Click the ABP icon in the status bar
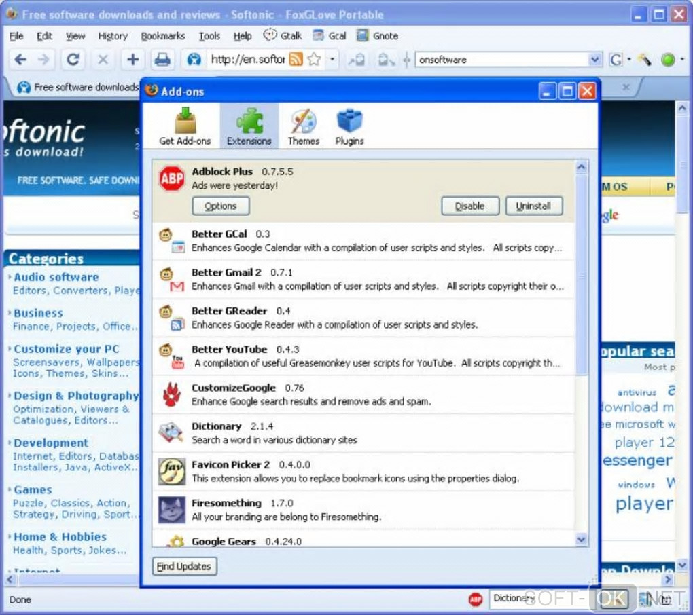The image size is (693, 615). click(476, 599)
